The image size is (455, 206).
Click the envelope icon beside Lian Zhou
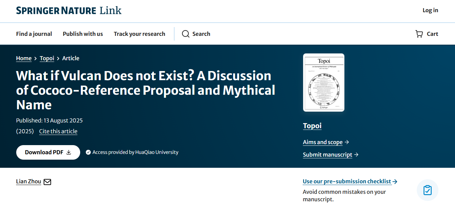[47, 182]
